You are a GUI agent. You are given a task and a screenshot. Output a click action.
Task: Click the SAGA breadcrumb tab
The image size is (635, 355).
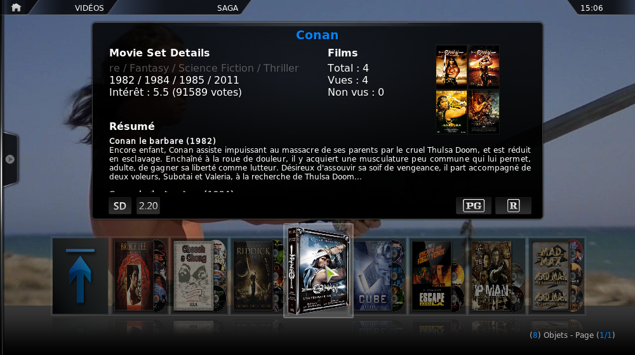(x=227, y=8)
